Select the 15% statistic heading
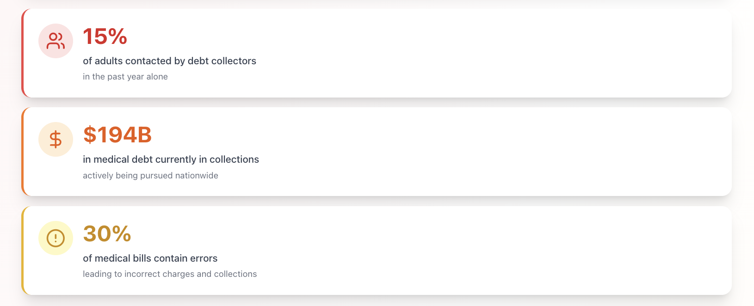The height and width of the screenshot is (306, 754). 105,37
